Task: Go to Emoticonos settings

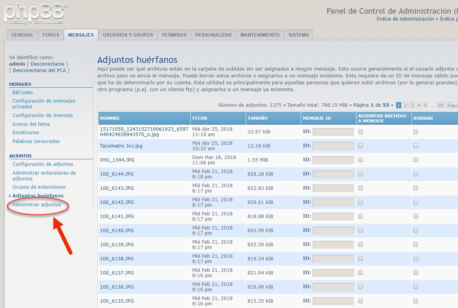Action: (x=26, y=132)
